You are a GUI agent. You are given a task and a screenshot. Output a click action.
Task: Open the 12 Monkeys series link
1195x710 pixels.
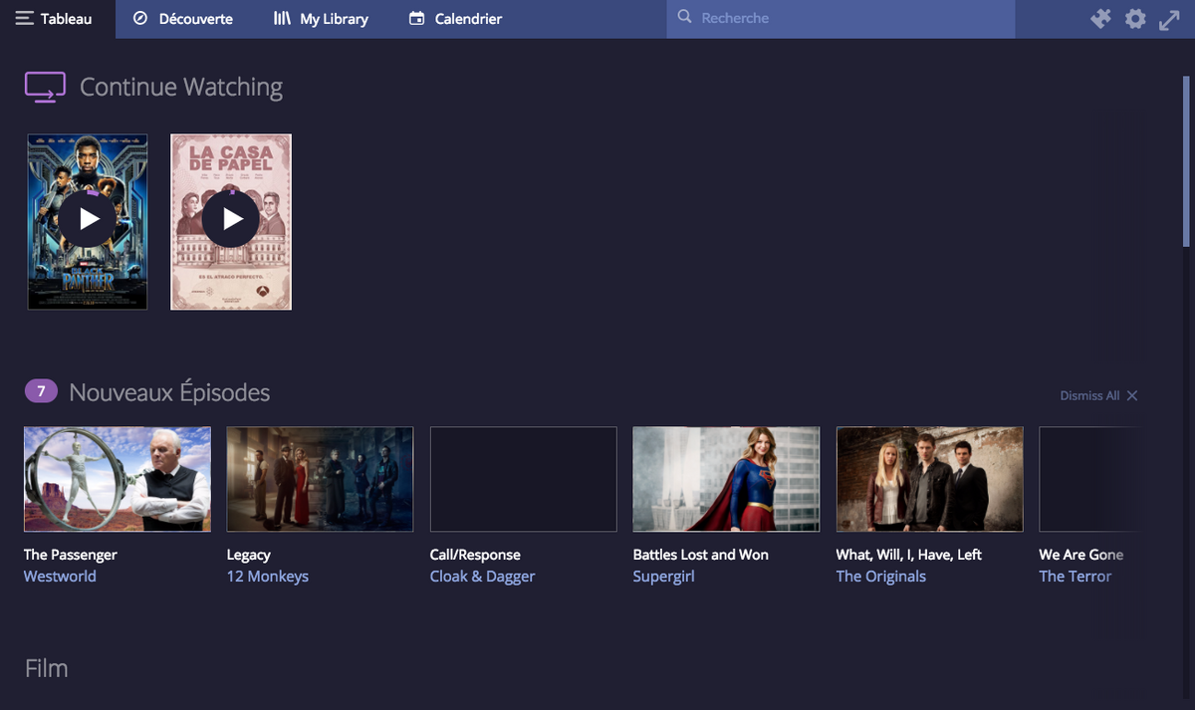pos(268,577)
